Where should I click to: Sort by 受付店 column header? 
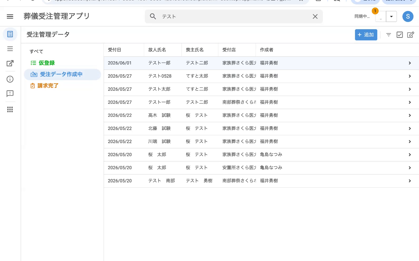pyautogui.click(x=229, y=50)
